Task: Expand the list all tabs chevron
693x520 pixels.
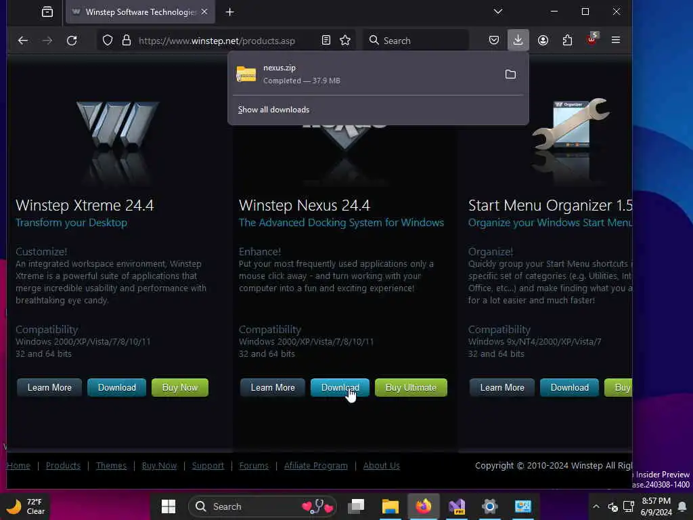Action: click(x=498, y=12)
